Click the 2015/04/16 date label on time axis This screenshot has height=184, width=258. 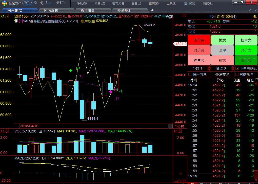tap(29, 126)
